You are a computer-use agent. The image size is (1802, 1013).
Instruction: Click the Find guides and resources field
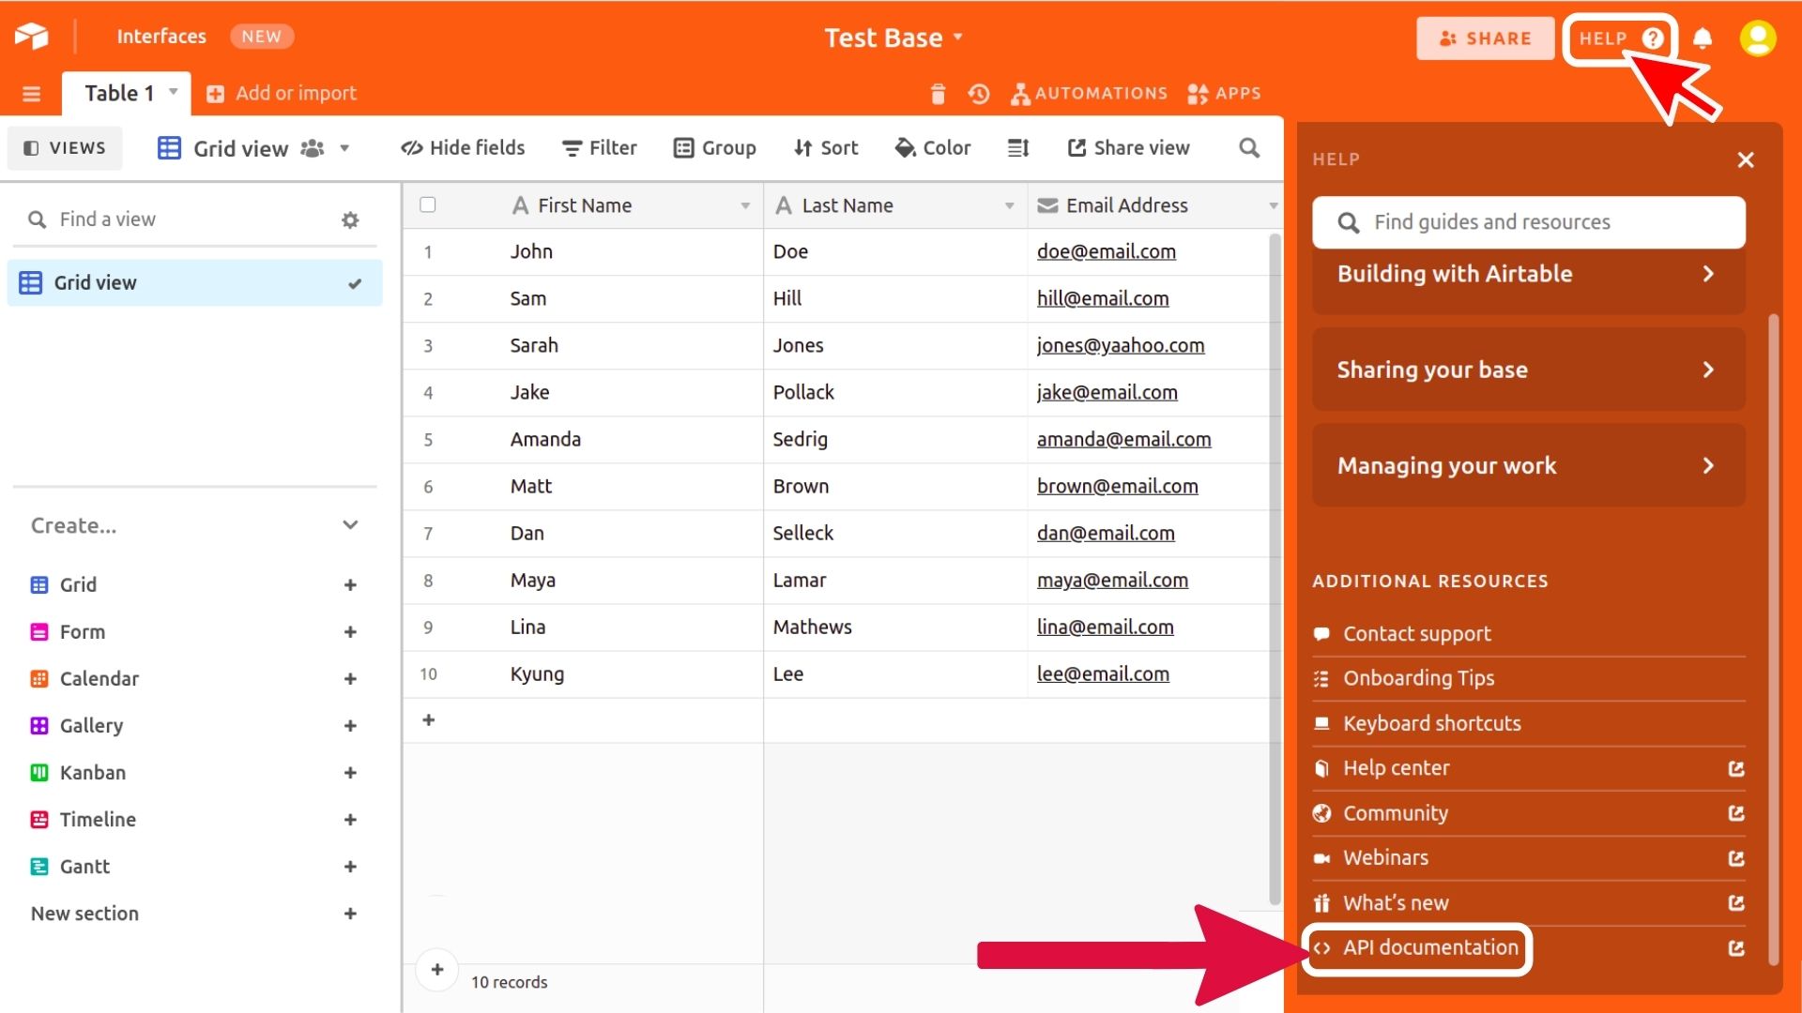pyautogui.click(x=1529, y=222)
